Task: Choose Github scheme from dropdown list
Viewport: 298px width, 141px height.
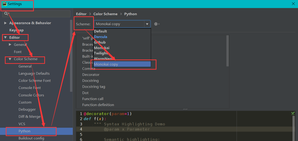Action: click(x=122, y=42)
